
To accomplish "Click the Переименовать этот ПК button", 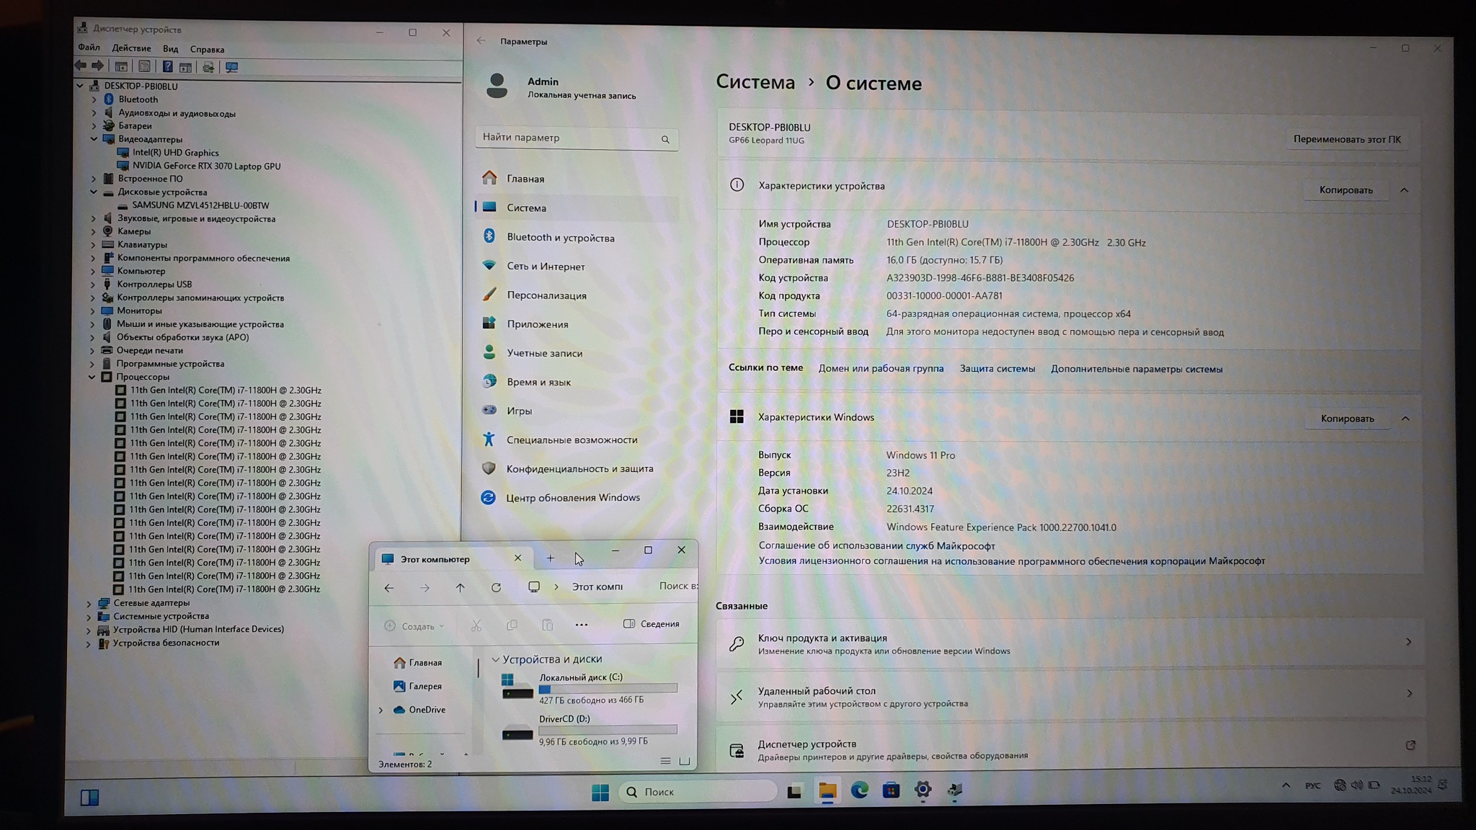I will (1346, 139).
